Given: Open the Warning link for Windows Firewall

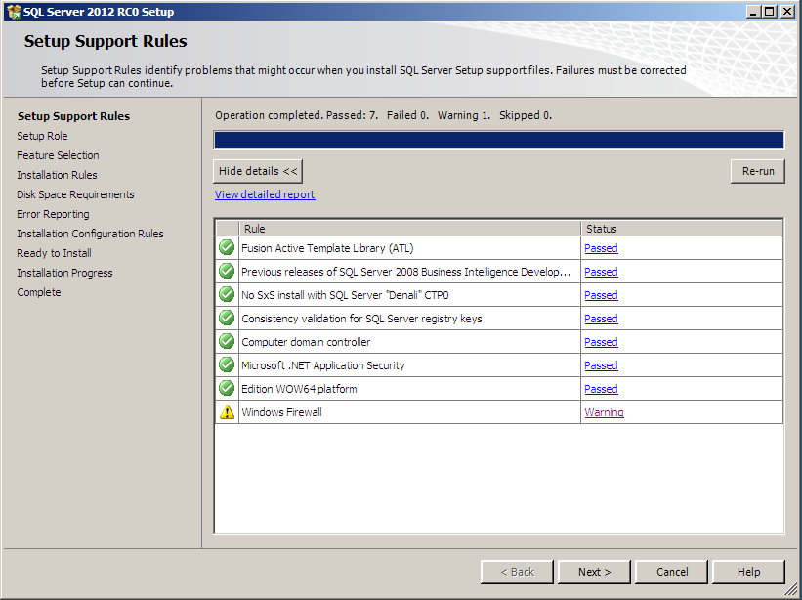Looking at the screenshot, I should (604, 411).
